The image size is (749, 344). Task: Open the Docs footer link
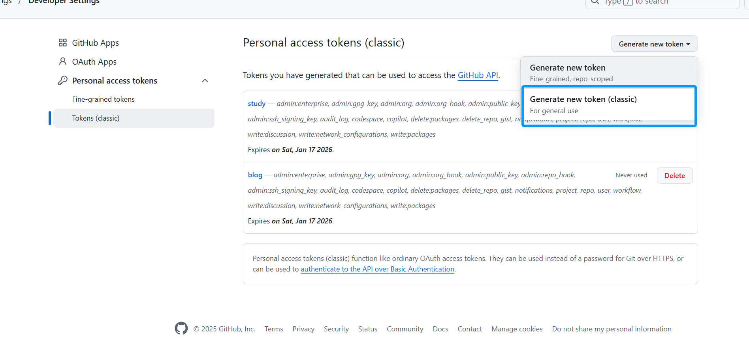pos(440,329)
